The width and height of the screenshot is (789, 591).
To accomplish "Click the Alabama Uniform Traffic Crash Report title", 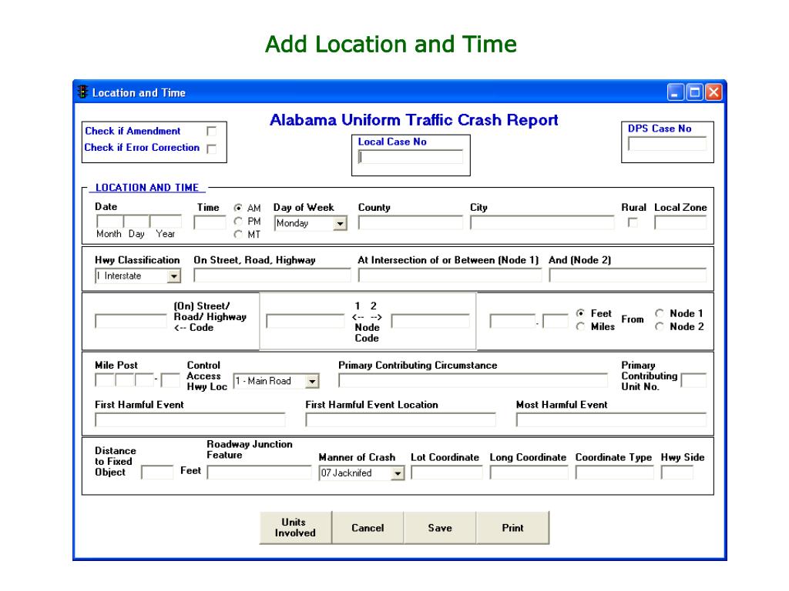I will tap(414, 120).
